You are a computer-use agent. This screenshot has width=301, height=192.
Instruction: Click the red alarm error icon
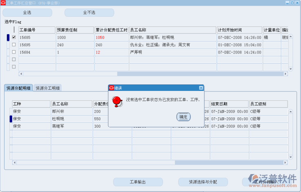[117, 102]
